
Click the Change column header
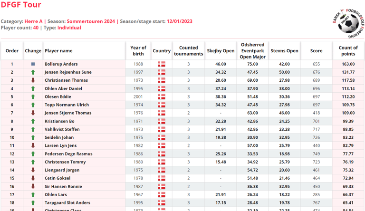[x=33, y=51]
